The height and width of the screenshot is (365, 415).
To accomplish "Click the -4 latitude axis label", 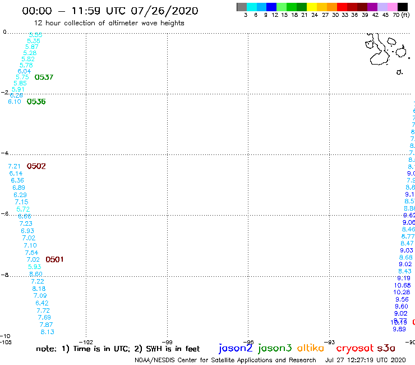I will 4,153.
